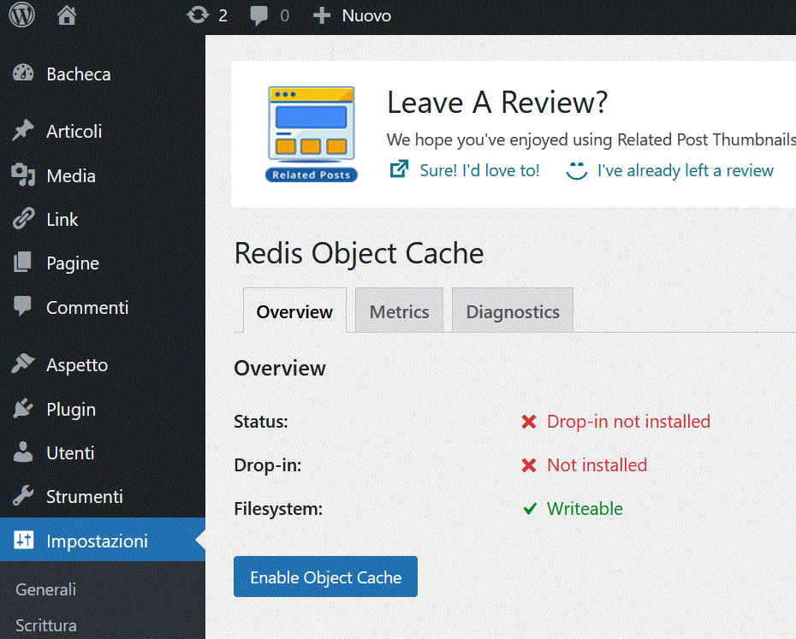This screenshot has width=796, height=639.
Task: Select the Impostazioni menu label
Action: coord(97,541)
